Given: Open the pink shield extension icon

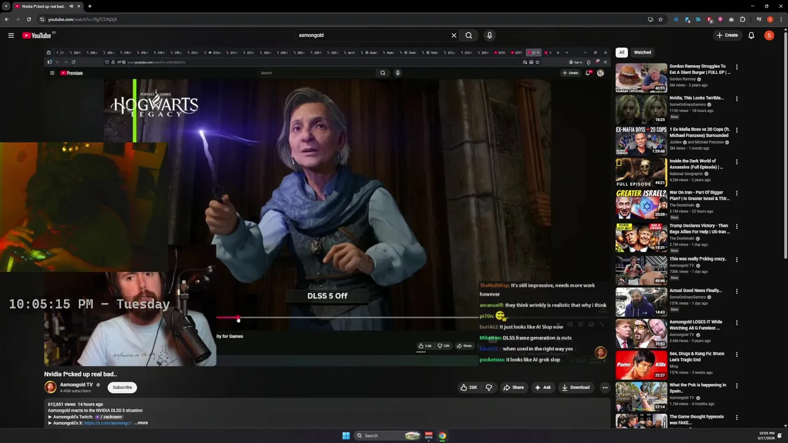Looking at the screenshot, I should point(720,19).
